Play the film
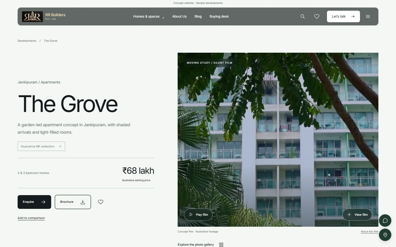396x247 pixels. pos(198,215)
